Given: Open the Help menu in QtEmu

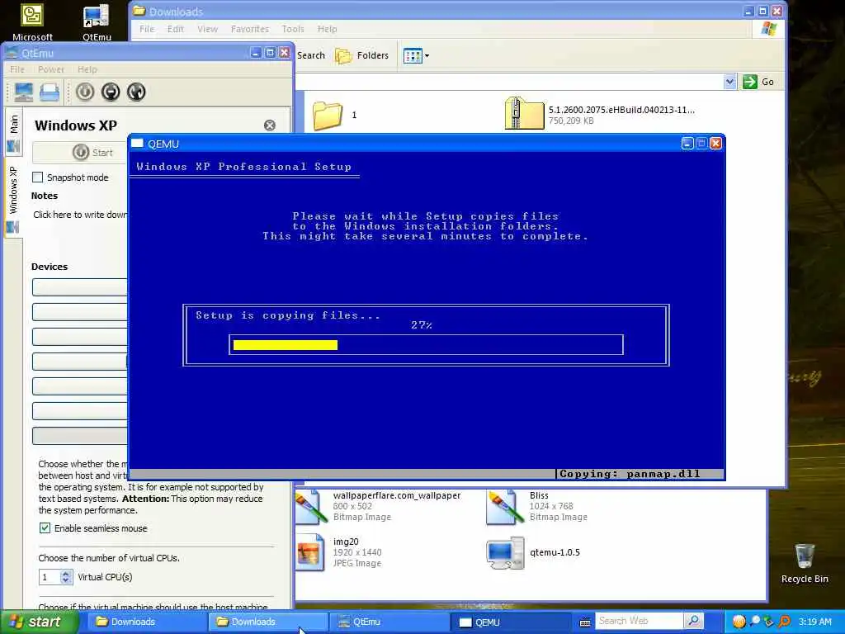Looking at the screenshot, I should pyautogui.click(x=87, y=69).
